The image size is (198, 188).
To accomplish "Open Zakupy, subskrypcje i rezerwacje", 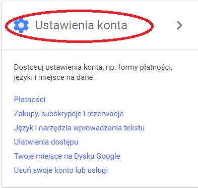I will [x=69, y=114].
